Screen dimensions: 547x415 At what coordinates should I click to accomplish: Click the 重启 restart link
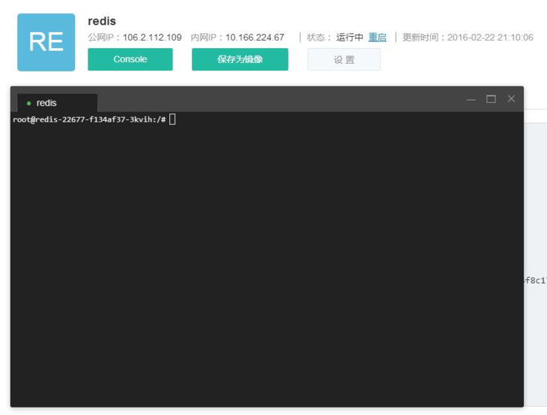click(x=377, y=38)
